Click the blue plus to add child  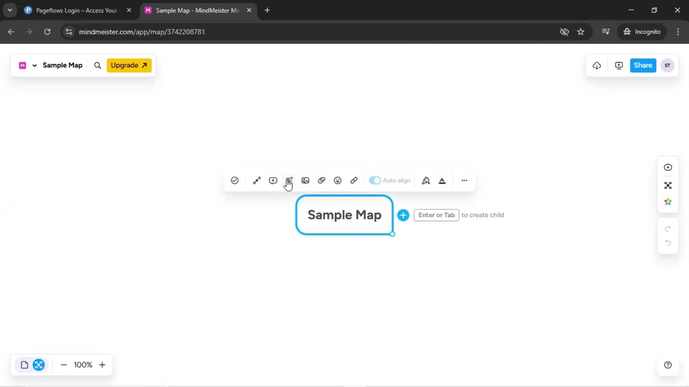point(403,215)
